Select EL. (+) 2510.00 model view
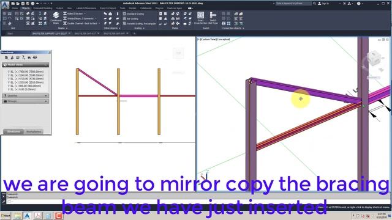 [x=27, y=82]
